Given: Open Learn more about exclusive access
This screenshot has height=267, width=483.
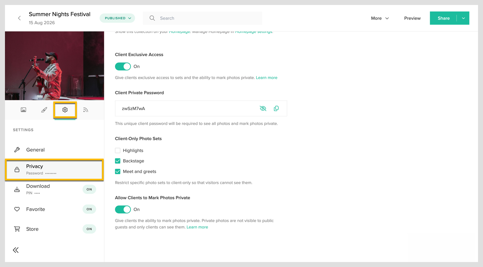Looking at the screenshot, I should 267,78.
